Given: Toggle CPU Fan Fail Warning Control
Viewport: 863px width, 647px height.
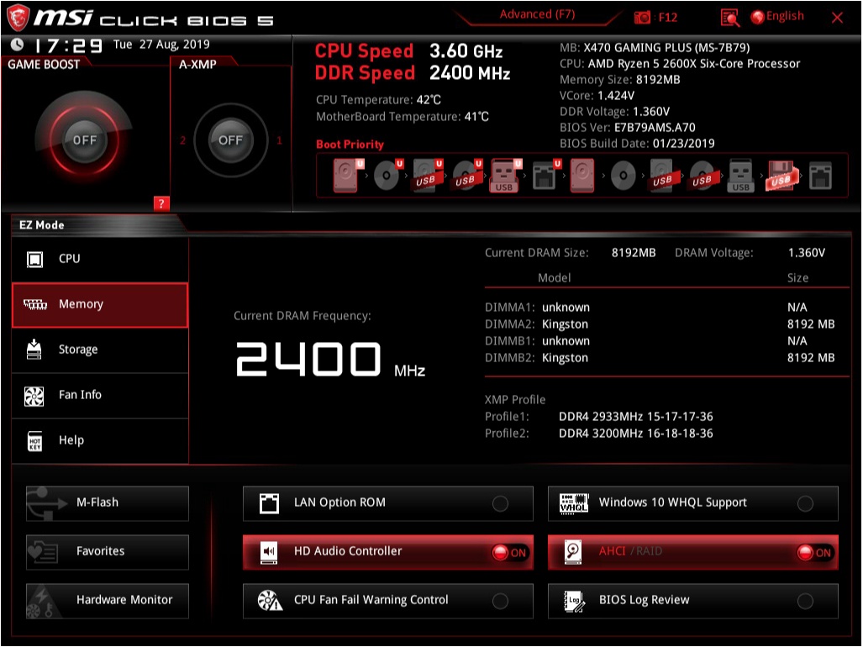Looking at the screenshot, I should pyautogui.click(x=388, y=601).
